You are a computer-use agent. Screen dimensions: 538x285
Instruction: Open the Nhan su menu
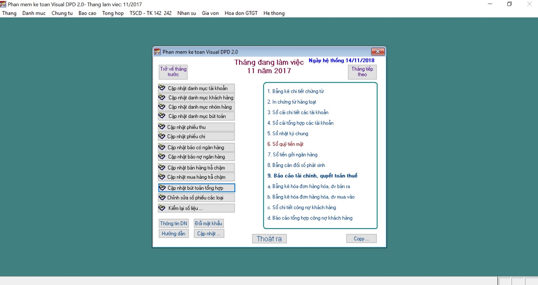[x=186, y=13]
